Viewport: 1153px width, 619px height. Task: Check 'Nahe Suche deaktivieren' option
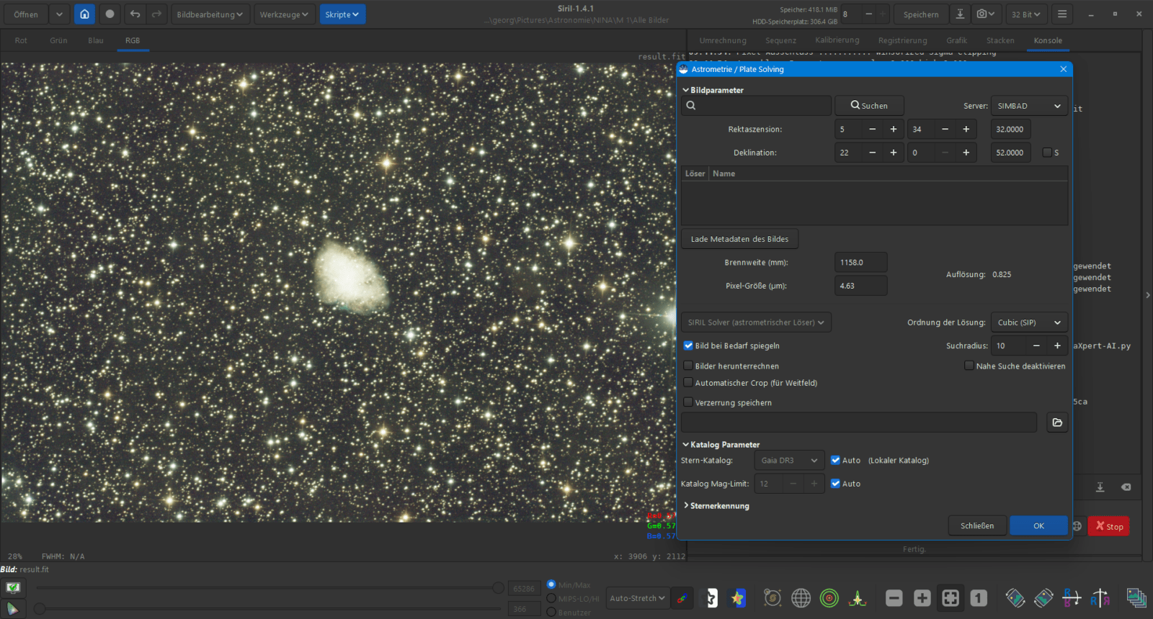point(969,366)
